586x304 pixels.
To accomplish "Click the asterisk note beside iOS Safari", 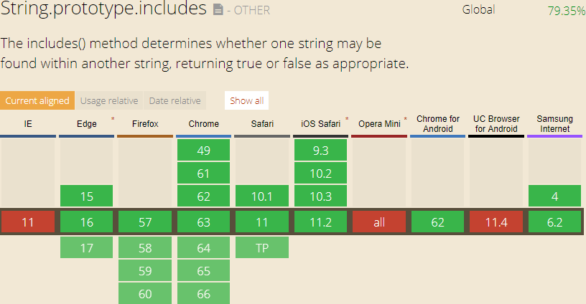I will pyautogui.click(x=348, y=118).
